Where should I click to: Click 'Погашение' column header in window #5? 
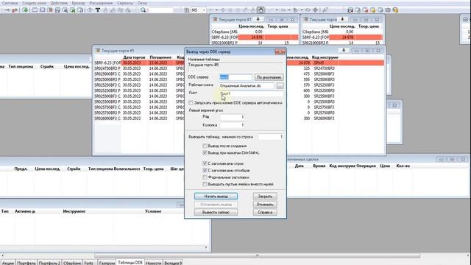click(x=160, y=57)
